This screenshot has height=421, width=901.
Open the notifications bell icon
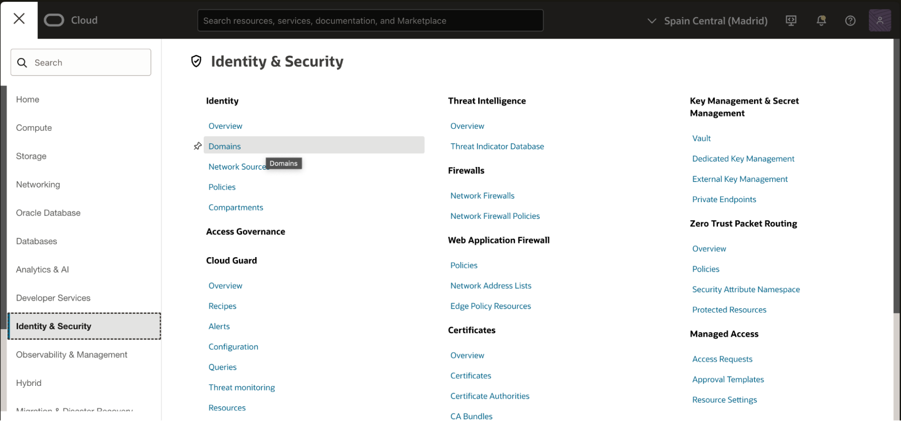[821, 21]
